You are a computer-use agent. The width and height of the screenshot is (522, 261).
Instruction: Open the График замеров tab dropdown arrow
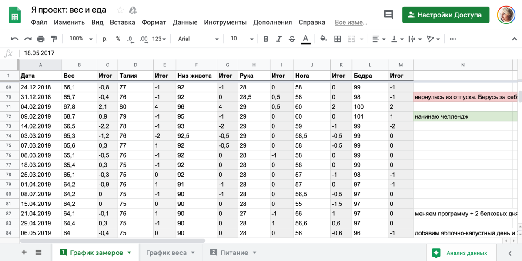point(129,253)
